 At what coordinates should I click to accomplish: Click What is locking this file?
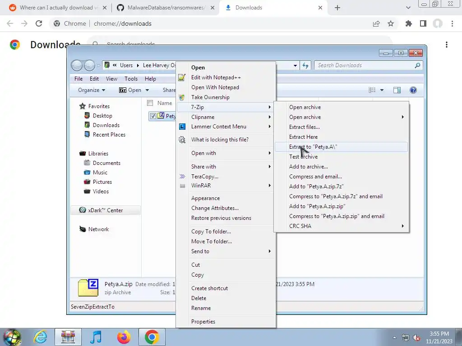[226, 140]
